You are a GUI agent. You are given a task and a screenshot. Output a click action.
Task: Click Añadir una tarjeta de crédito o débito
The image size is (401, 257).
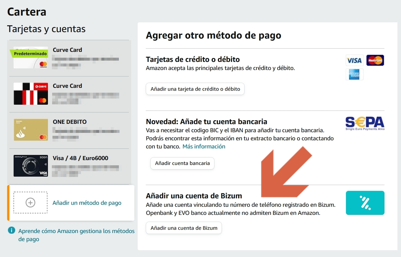pos(195,89)
